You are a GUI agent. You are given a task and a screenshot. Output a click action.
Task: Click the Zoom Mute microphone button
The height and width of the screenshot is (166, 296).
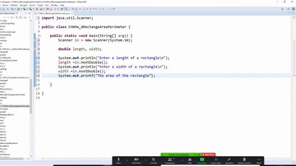pos(118,160)
